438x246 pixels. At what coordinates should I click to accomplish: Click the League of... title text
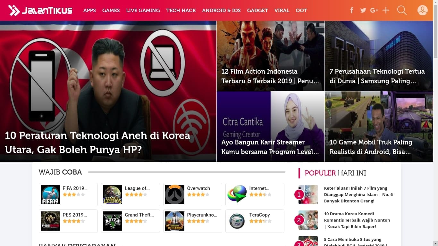137,188
